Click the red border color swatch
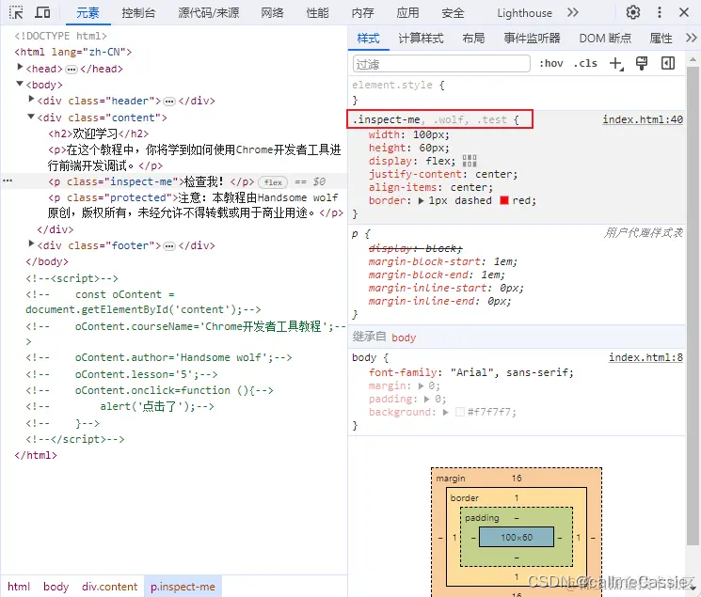The image size is (701, 597). pyautogui.click(x=504, y=200)
